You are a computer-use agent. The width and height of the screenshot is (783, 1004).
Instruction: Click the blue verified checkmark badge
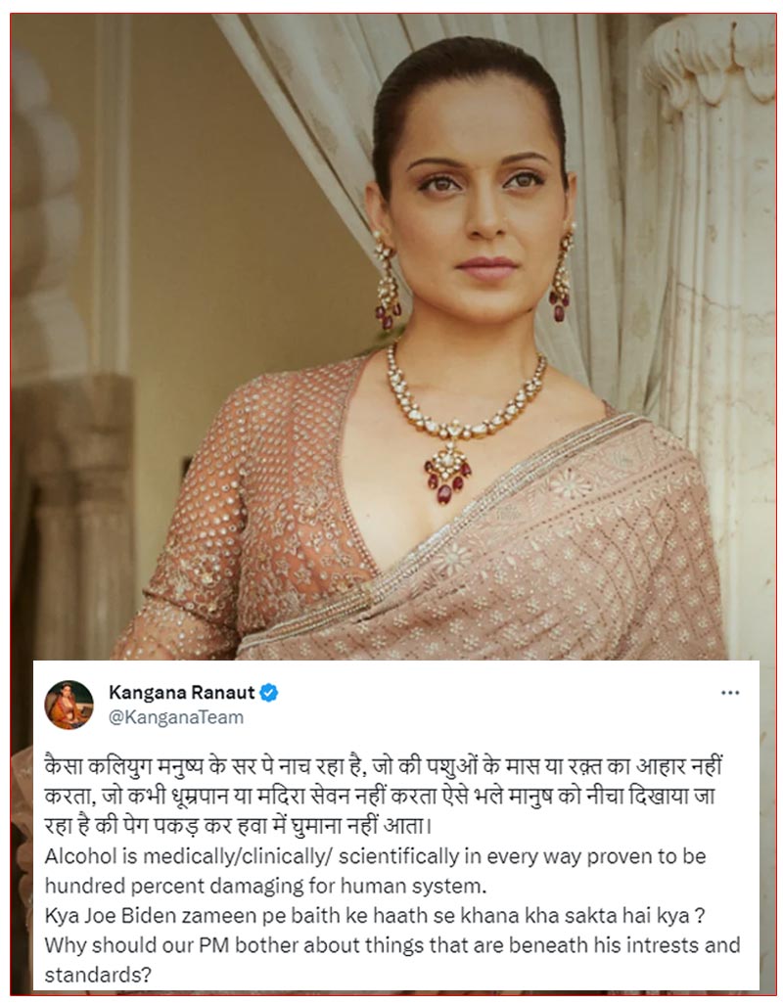pos(269,692)
